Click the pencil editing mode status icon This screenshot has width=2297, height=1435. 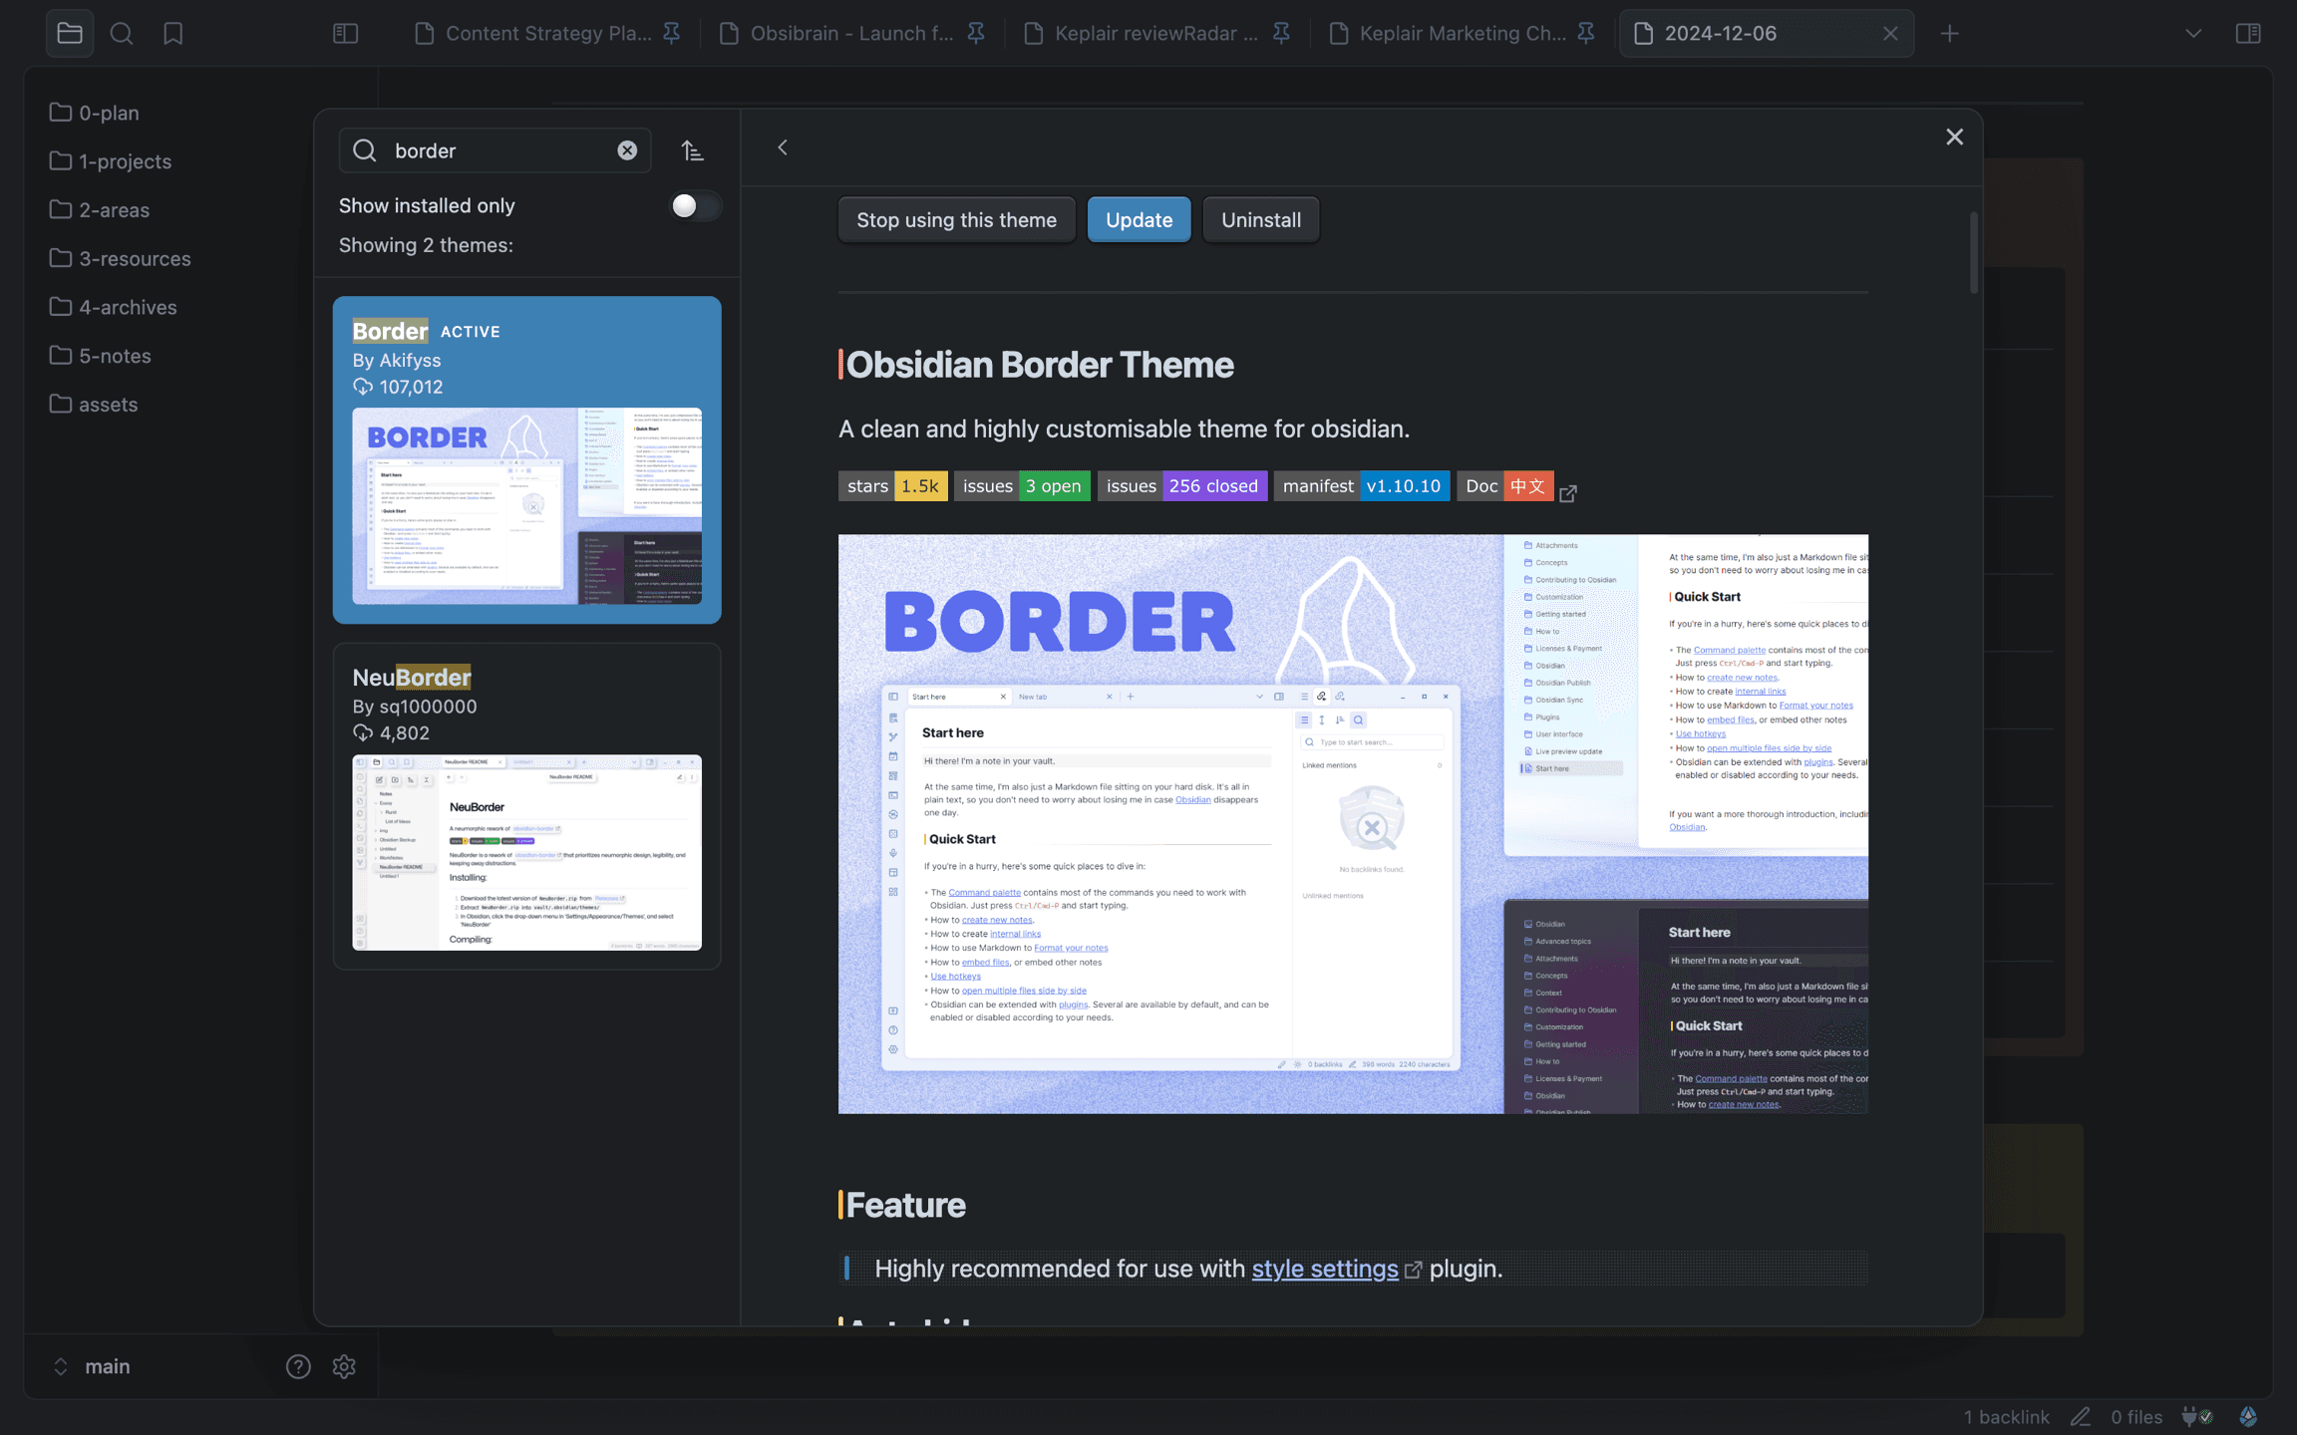point(2080,1417)
